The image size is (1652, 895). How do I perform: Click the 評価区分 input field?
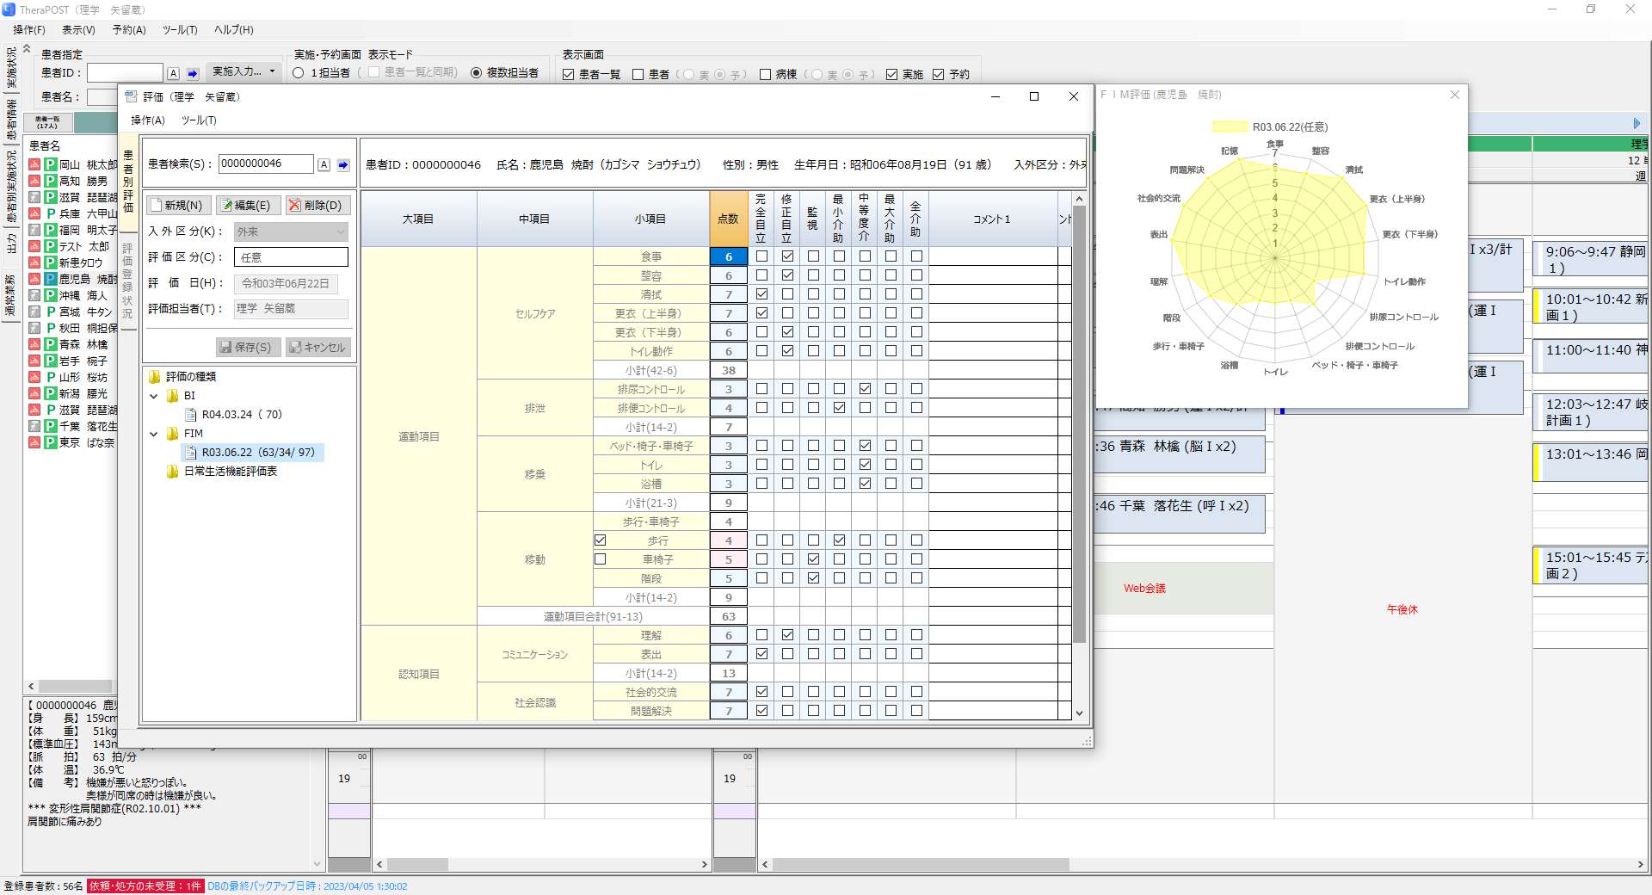pos(291,257)
